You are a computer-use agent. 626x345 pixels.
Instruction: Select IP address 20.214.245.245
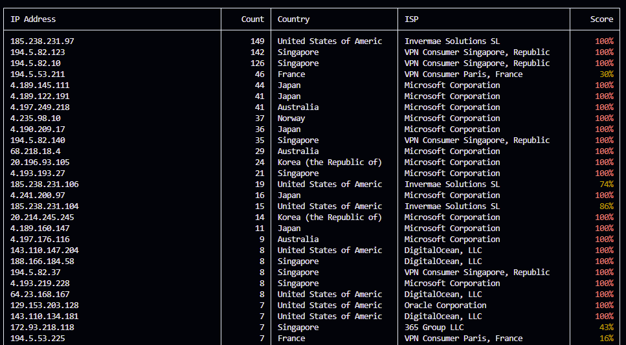[42, 217]
